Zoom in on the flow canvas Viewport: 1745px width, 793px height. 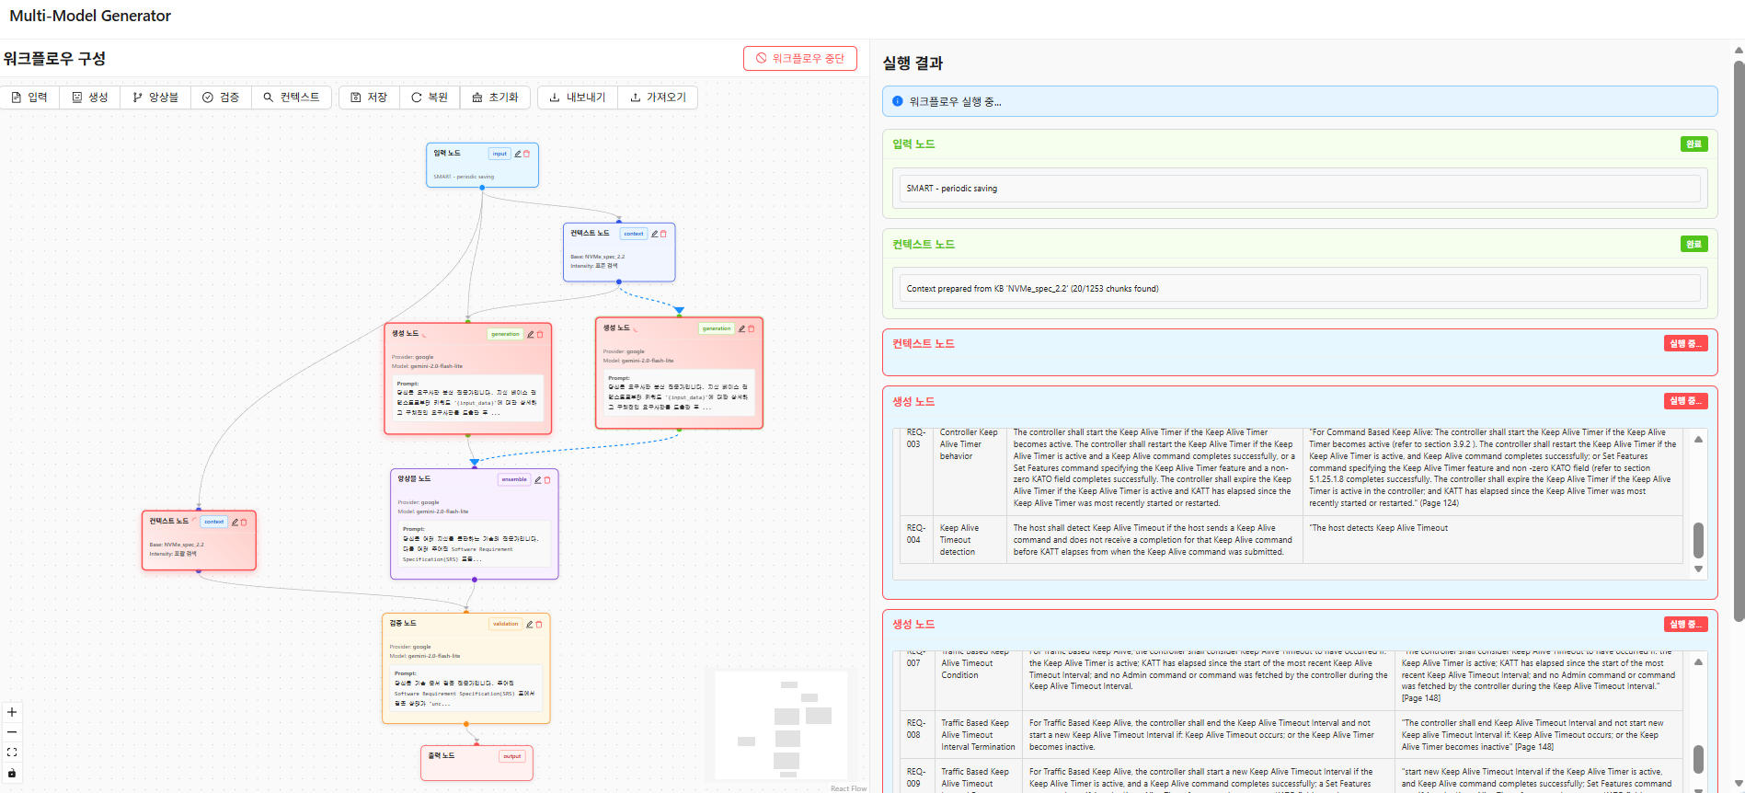[x=12, y=712]
